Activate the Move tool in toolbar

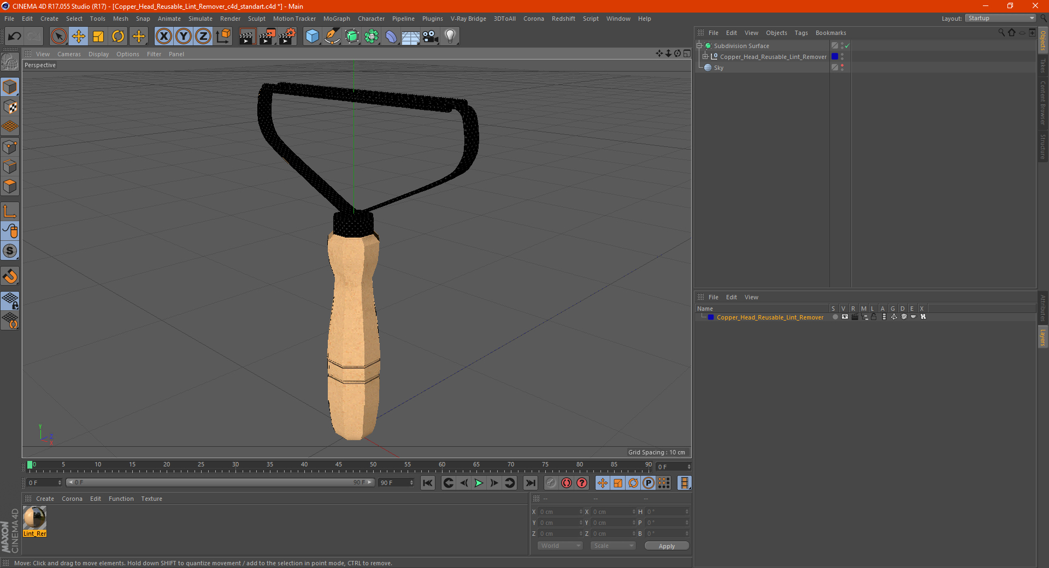pyautogui.click(x=79, y=37)
